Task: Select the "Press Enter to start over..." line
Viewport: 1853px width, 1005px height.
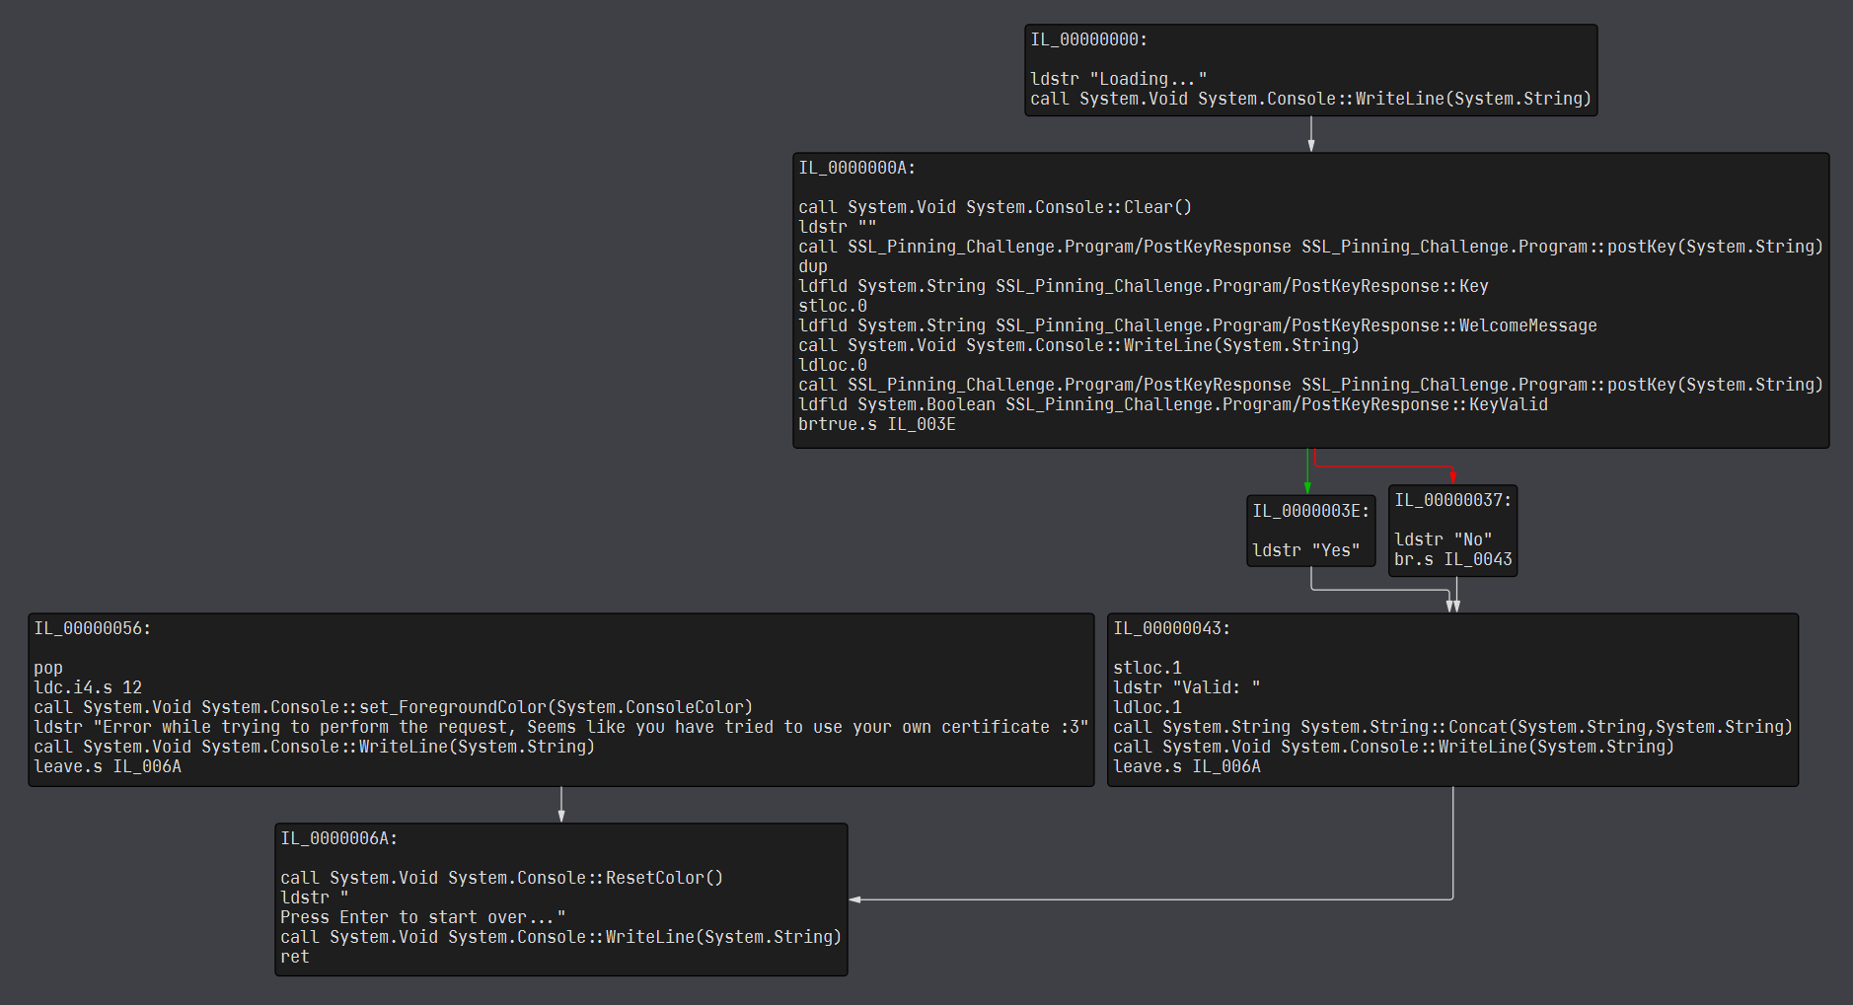Action: [x=422, y=917]
